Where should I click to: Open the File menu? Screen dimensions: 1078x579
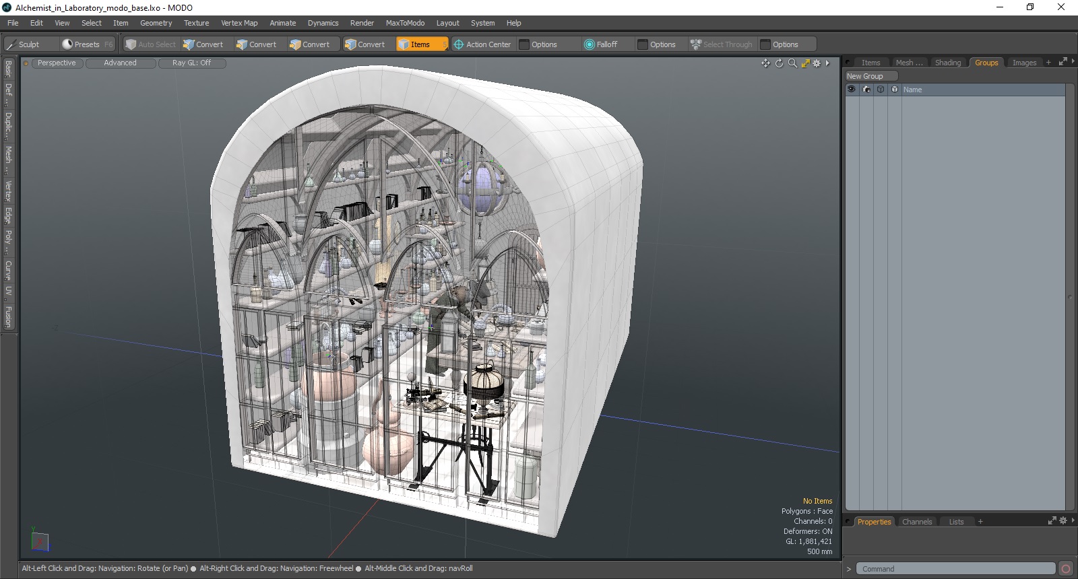pos(13,23)
